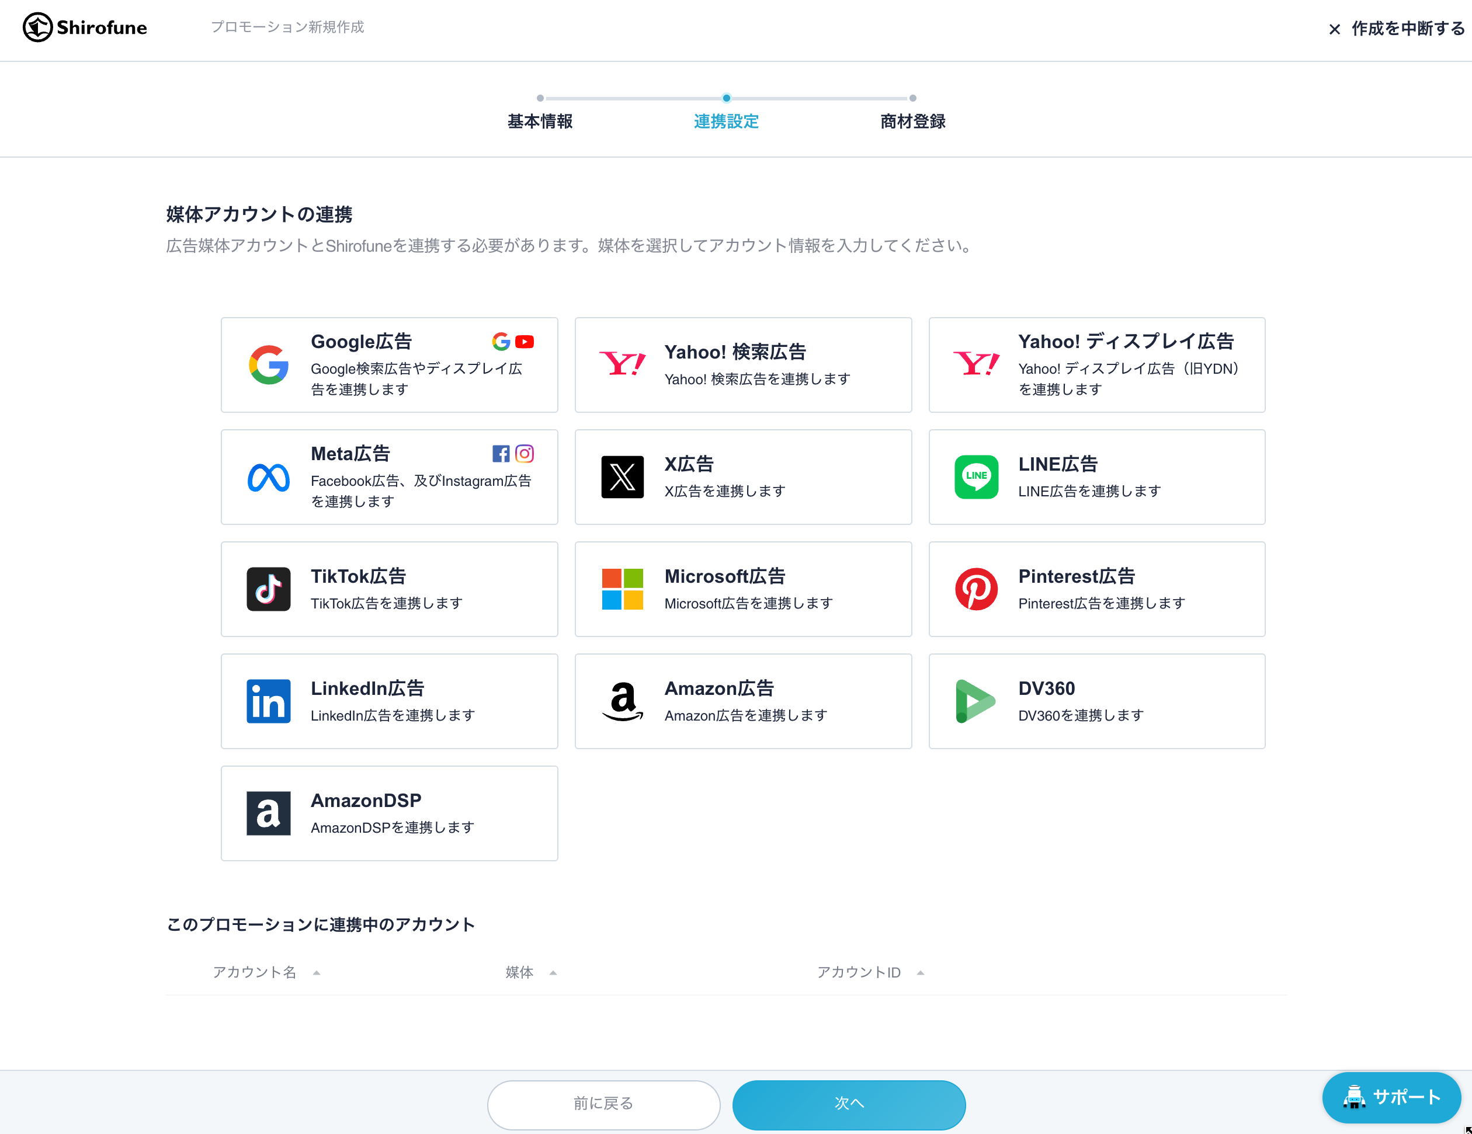Select the LinkedIn広告 title

coord(367,688)
